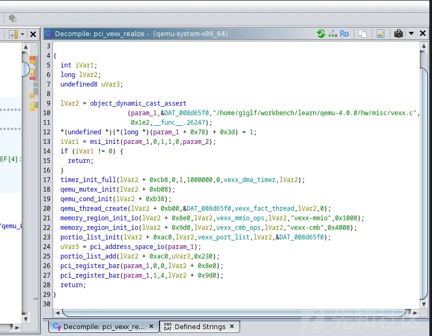Click the 0x4000 size constant

click(x=339, y=228)
